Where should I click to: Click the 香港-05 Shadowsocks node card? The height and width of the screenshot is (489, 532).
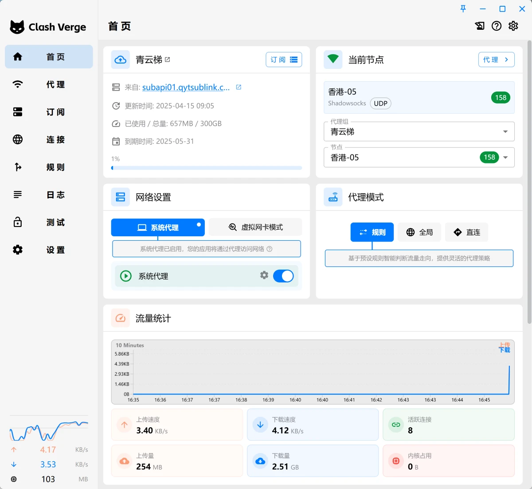419,97
